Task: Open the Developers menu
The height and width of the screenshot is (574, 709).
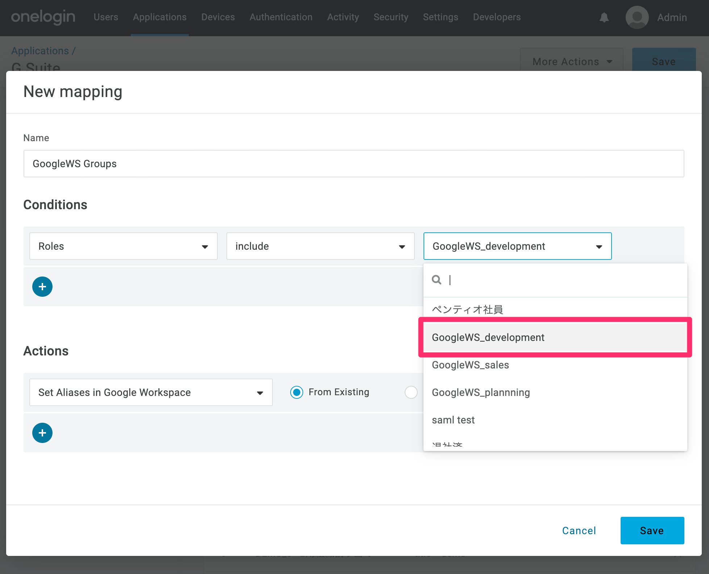Action: [497, 17]
